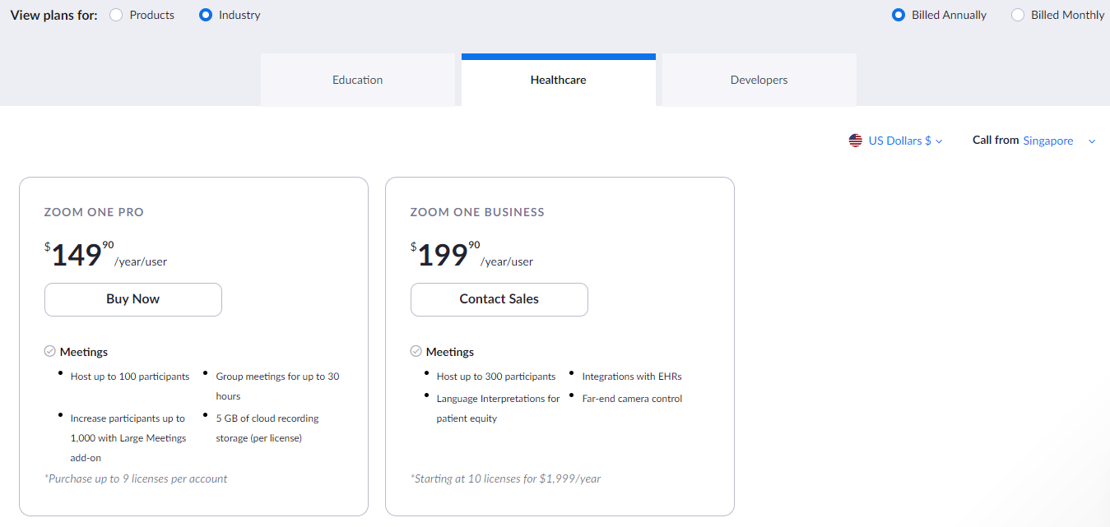The width and height of the screenshot is (1110, 527).
Task: Click the ZOOM ONE BUSINESS heading
Action: click(x=477, y=212)
